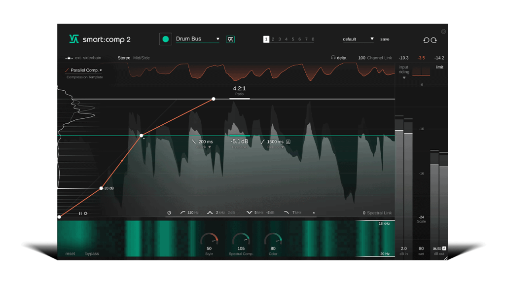This screenshot has width=505, height=284.
Task: Click the Channel Link value 100
Action: point(361,58)
